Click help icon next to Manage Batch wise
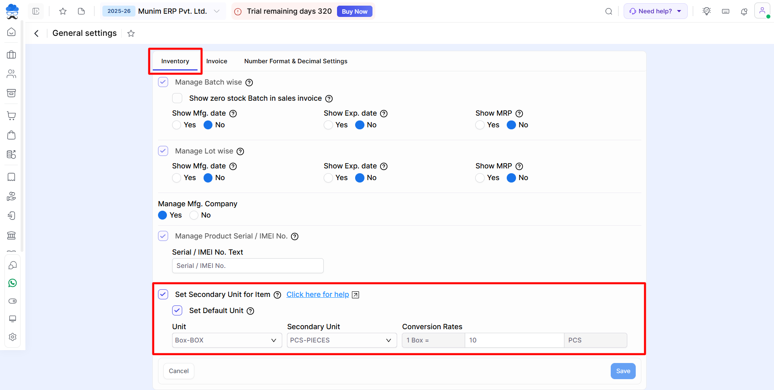 click(x=249, y=83)
